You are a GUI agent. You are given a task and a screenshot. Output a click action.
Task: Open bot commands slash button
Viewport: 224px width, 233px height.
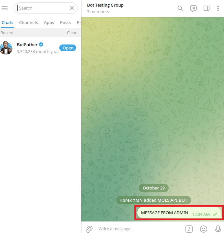click(189, 229)
